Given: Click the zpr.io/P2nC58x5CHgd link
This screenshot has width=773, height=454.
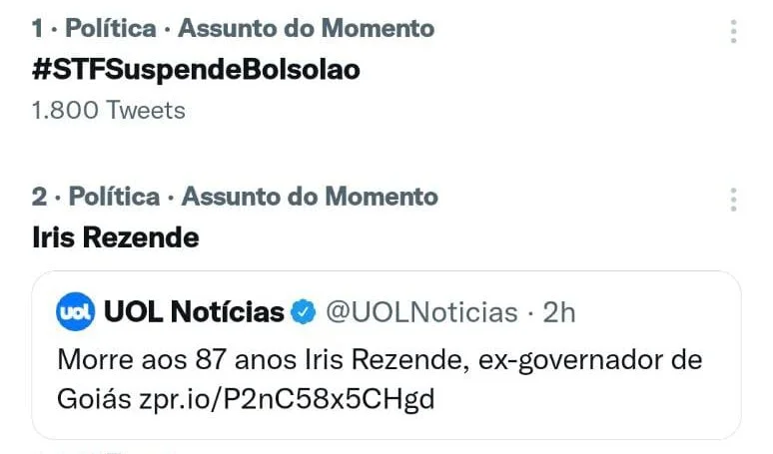Looking at the screenshot, I should pyautogui.click(x=287, y=399).
